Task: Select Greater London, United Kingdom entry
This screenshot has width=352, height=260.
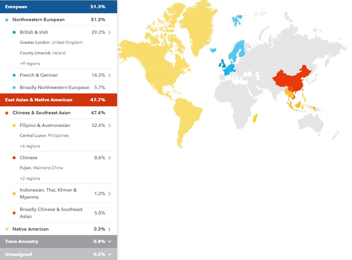Action: click(x=51, y=42)
